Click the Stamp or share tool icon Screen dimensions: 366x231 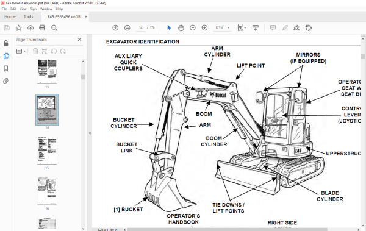tap(309, 28)
